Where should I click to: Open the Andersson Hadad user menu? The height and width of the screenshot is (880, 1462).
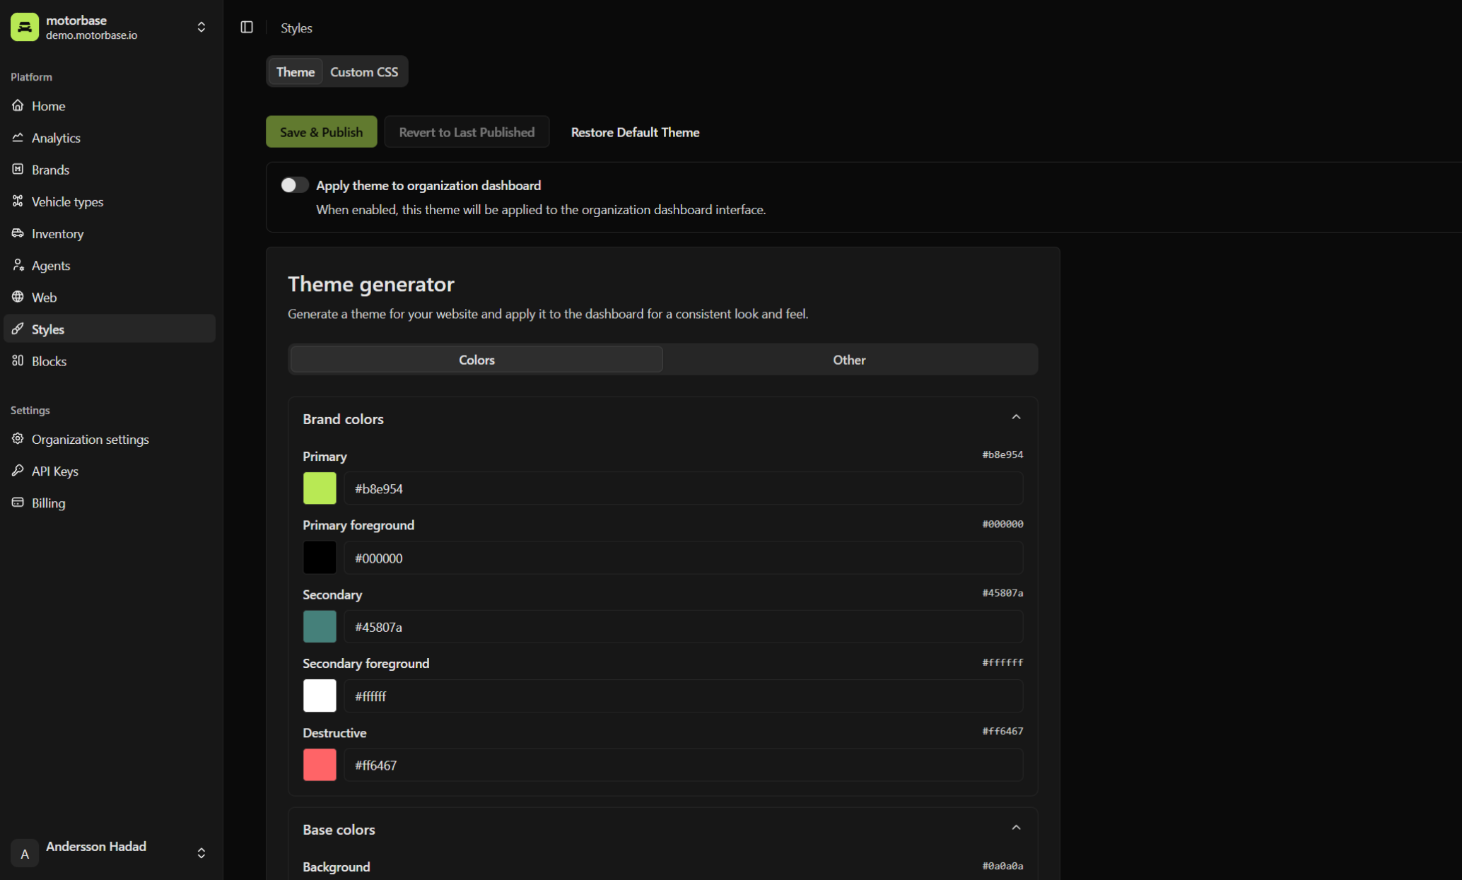coord(110,853)
